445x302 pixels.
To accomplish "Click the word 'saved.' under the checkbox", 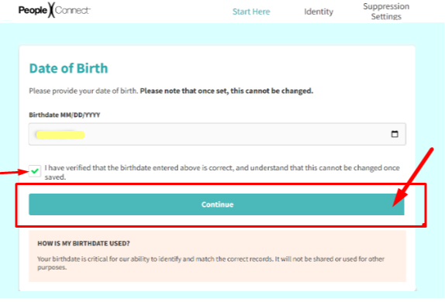I will [x=55, y=177].
